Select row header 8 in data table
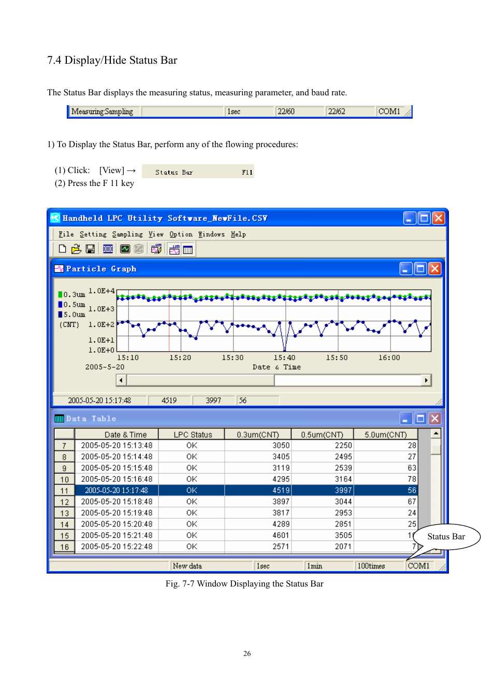This screenshot has width=494, height=700. 65,456
